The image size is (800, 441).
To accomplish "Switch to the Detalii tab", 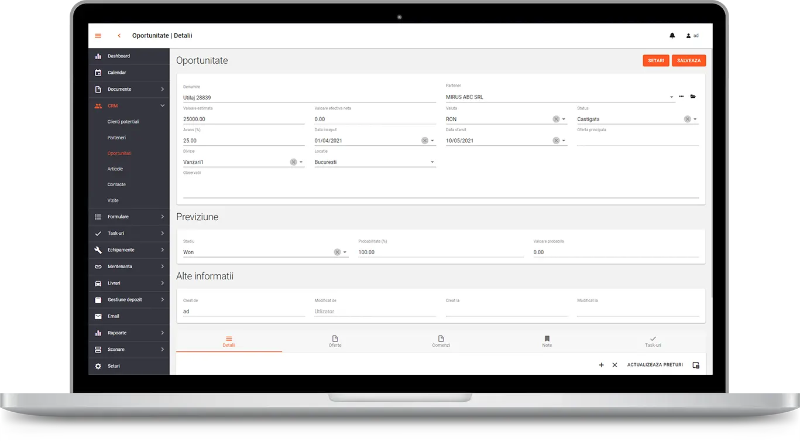I will (x=229, y=341).
